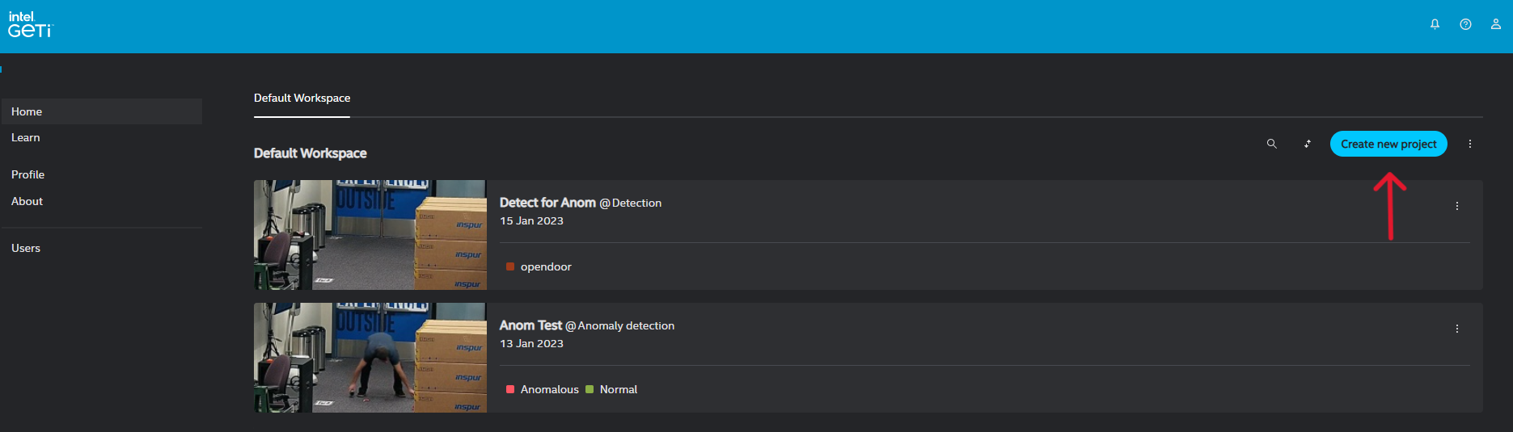The height and width of the screenshot is (432, 1513).
Task: Click the sort projects arrows icon
Action: [x=1308, y=144]
